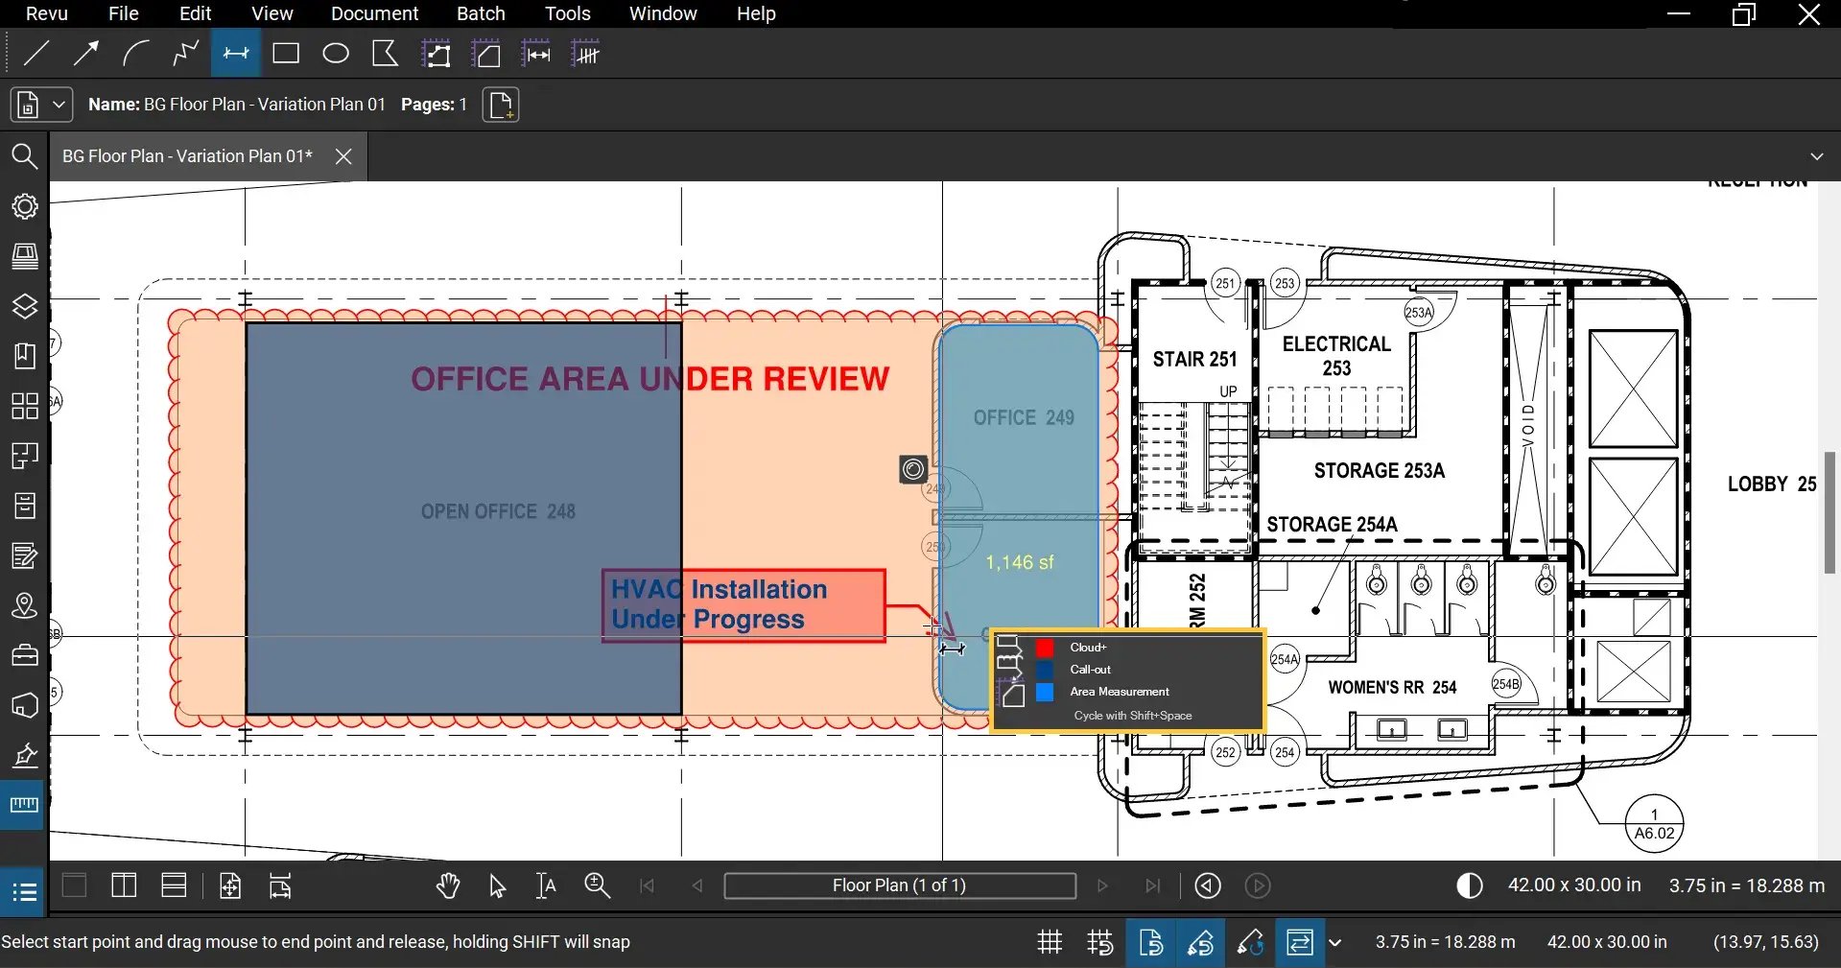Open the Forms panel icon
The width and height of the screenshot is (1841, 968).
click(x=25, y=555)
